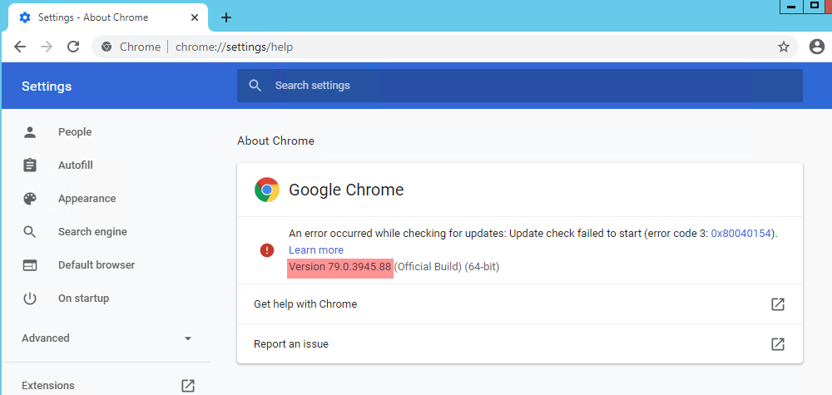This screenshot has height=395, width=832.
Task: Open the profile avatar icon
Action: (817, 47)
